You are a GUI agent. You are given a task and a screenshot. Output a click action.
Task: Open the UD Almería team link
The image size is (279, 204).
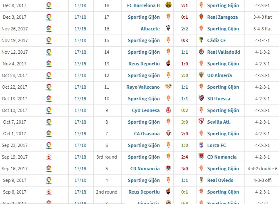click(219, 75)
